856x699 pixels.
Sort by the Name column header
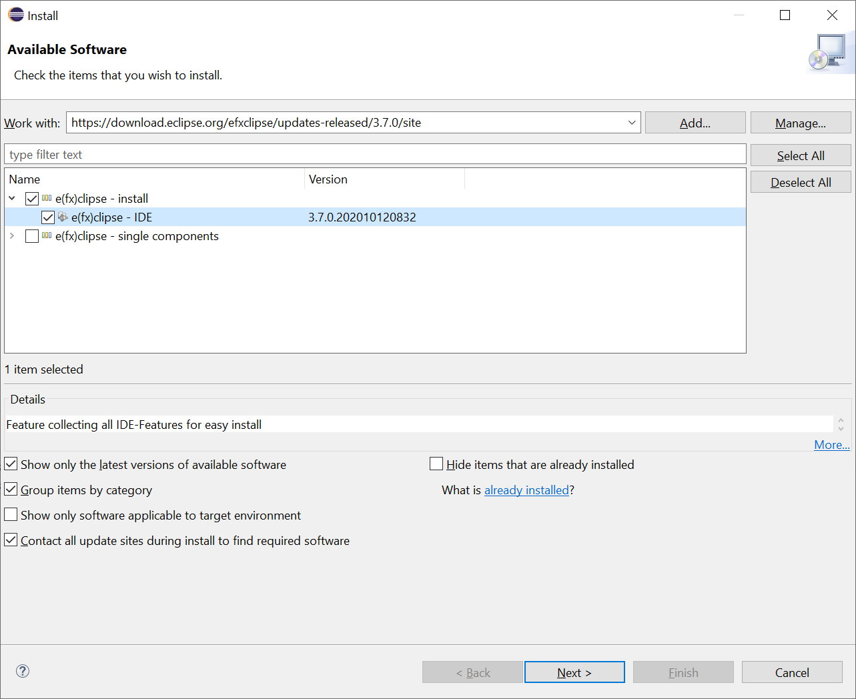tap(154, 179)
